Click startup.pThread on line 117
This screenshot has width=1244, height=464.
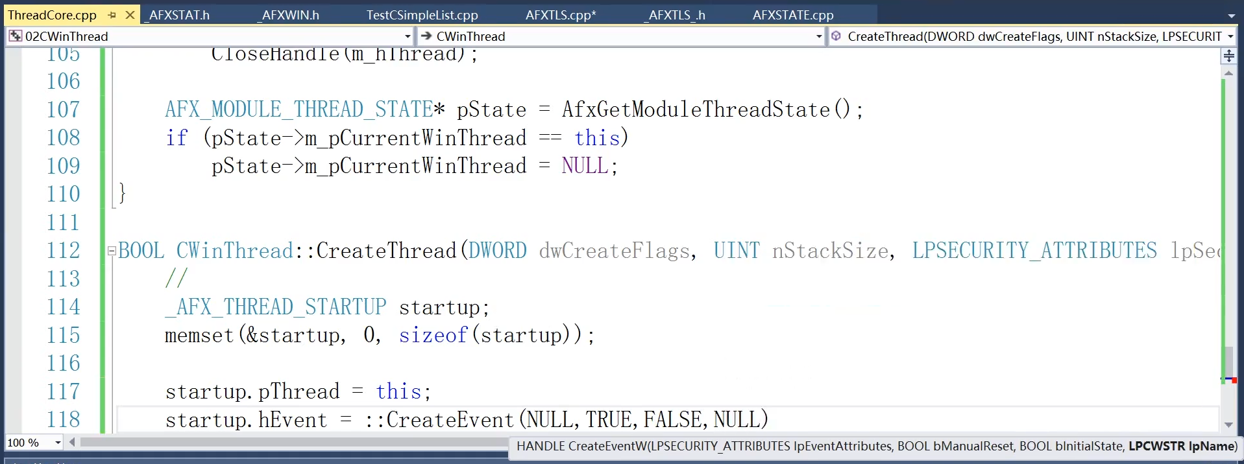tap(252, 391)
